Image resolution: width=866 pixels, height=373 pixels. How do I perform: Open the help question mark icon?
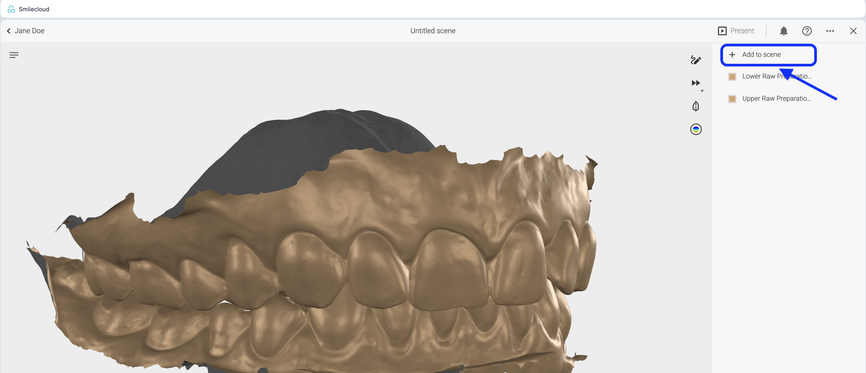click(x=807, y=31)
